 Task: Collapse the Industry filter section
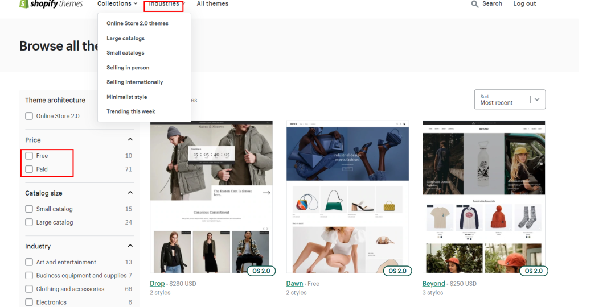(x=130, y=246)
